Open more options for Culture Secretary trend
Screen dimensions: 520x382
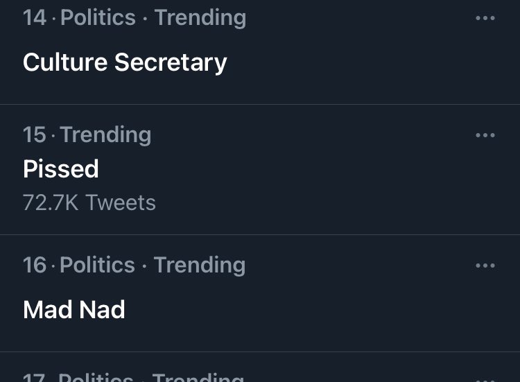click(485, 18)
